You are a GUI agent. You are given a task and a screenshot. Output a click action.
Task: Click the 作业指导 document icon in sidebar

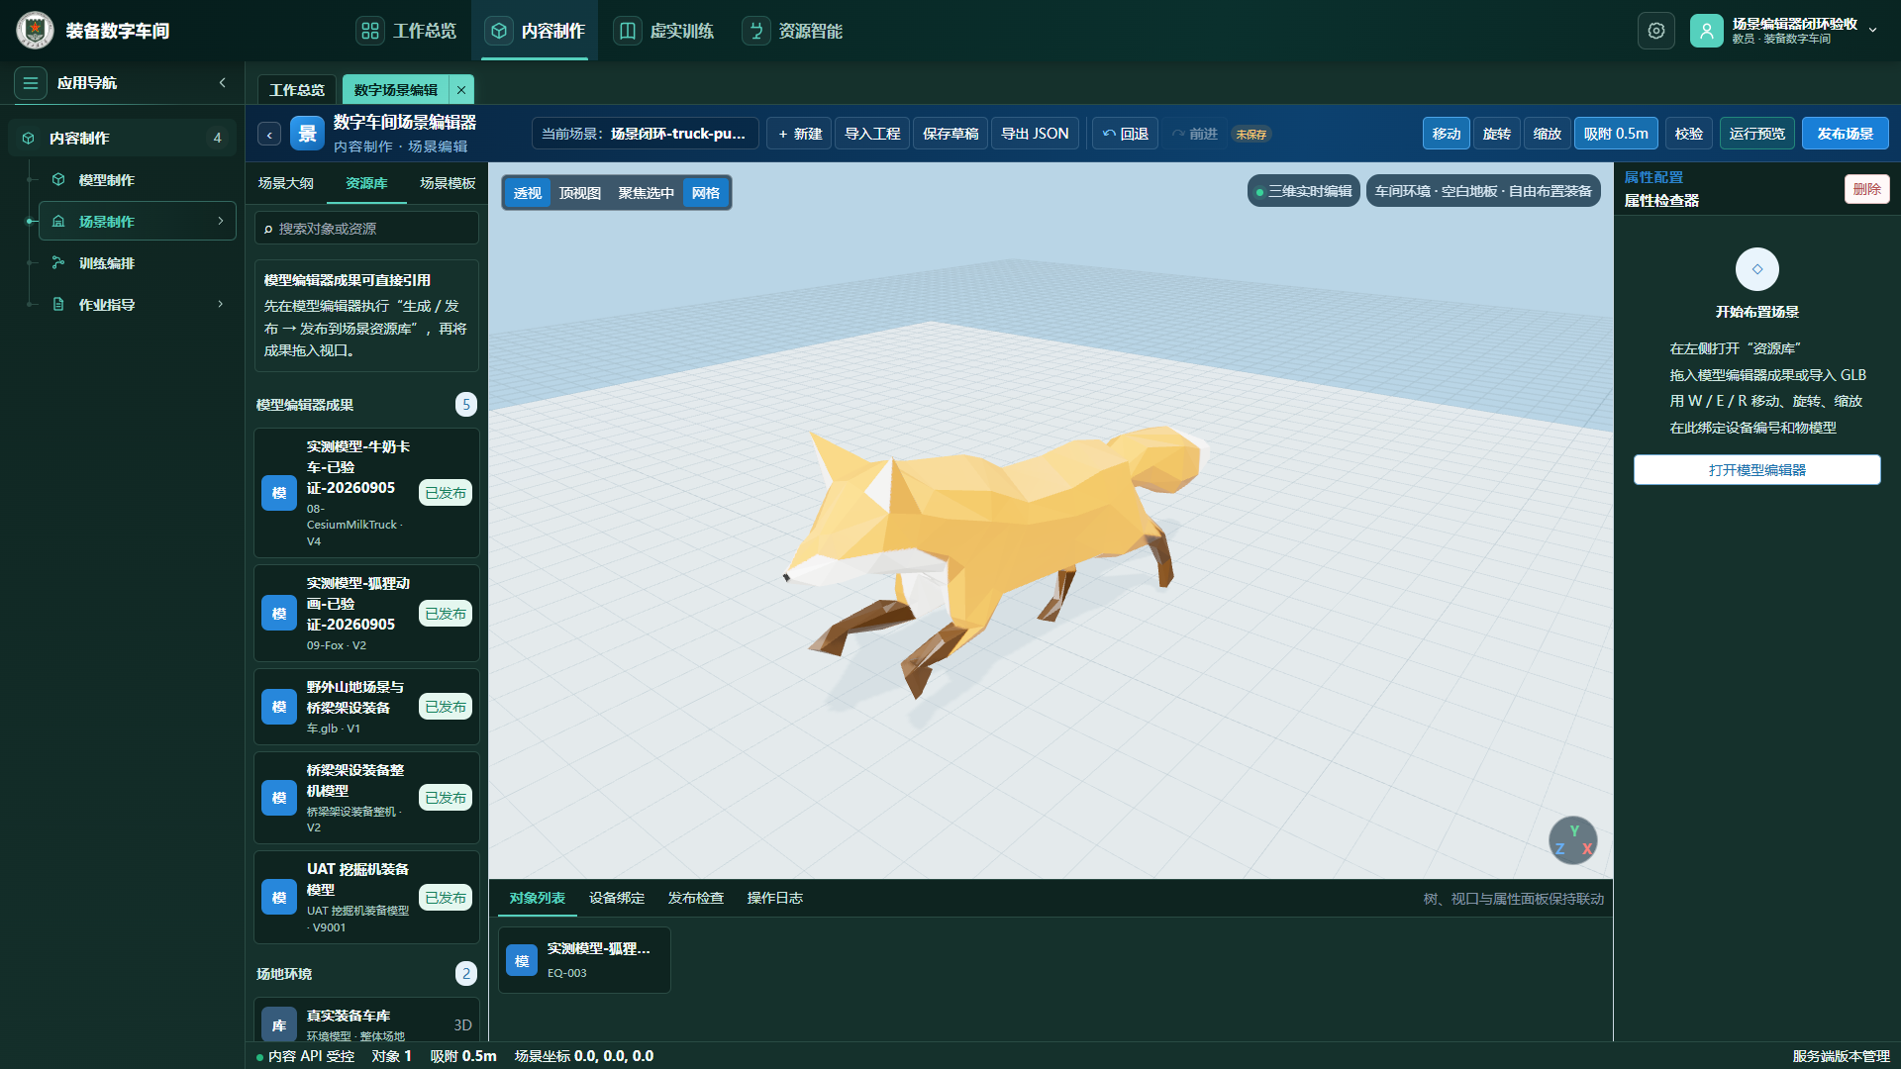click(58, 305)
